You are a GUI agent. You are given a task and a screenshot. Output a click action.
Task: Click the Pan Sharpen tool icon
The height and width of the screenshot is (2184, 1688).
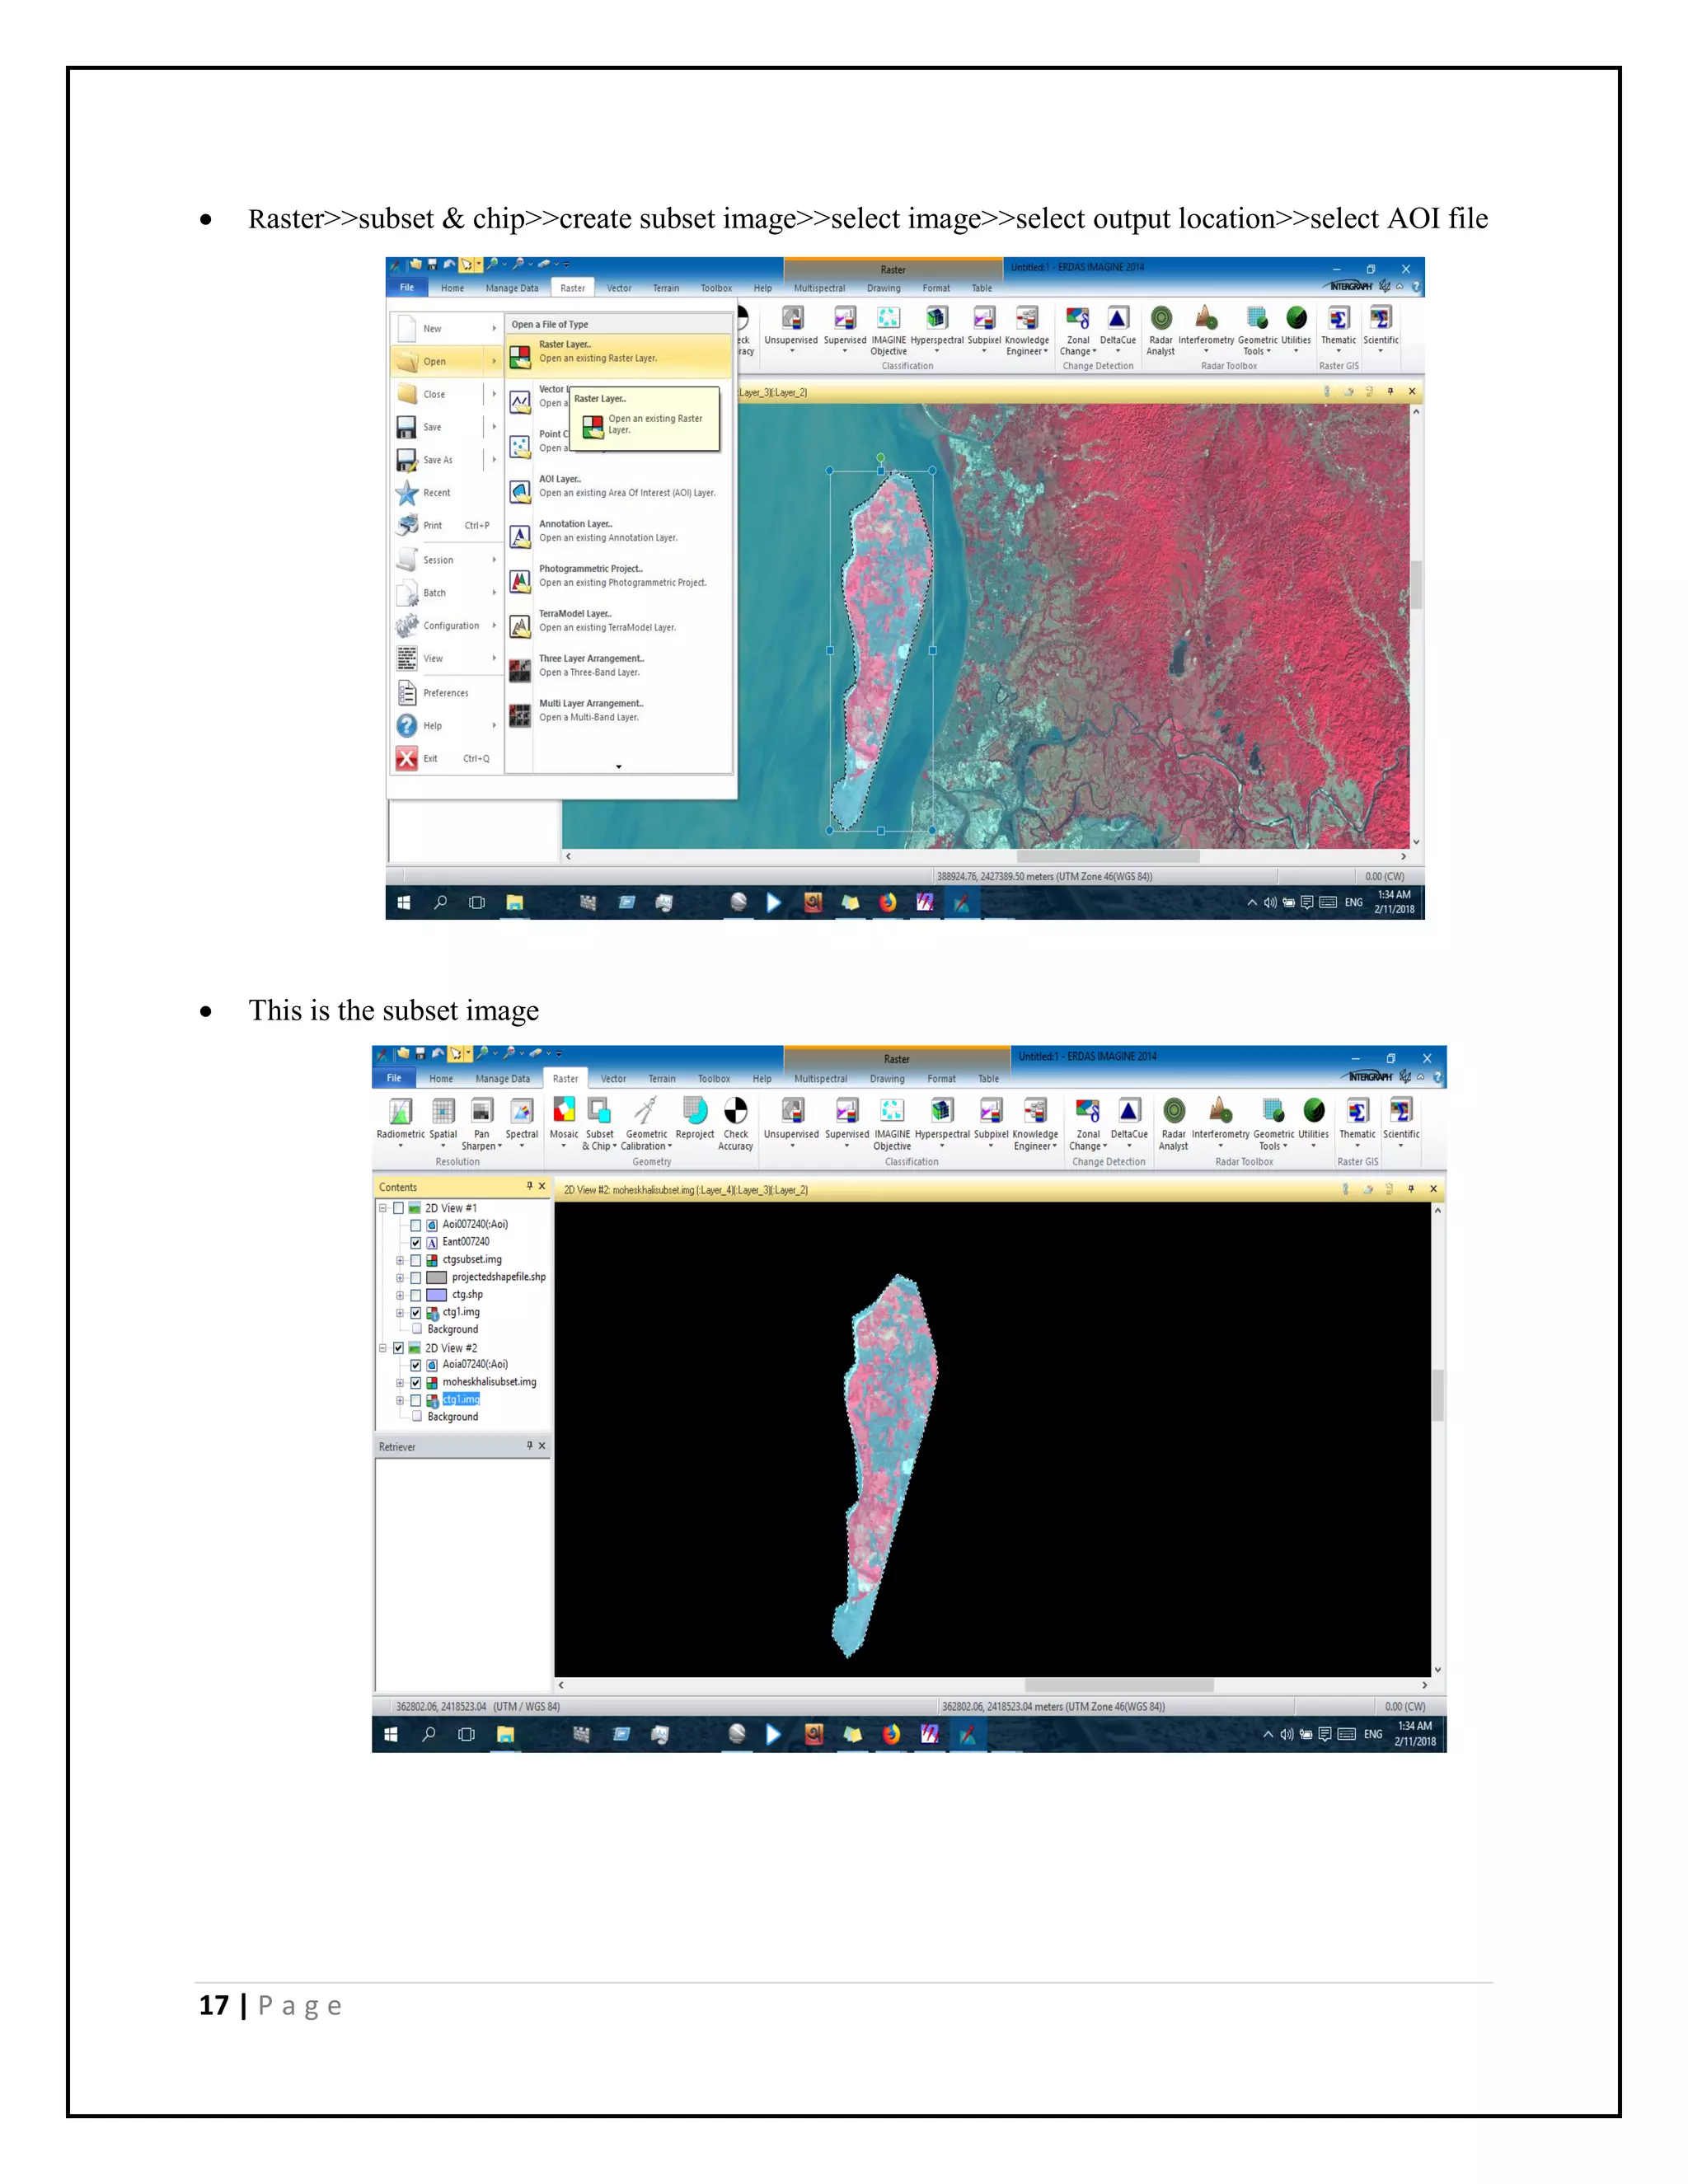[482, 1111]
